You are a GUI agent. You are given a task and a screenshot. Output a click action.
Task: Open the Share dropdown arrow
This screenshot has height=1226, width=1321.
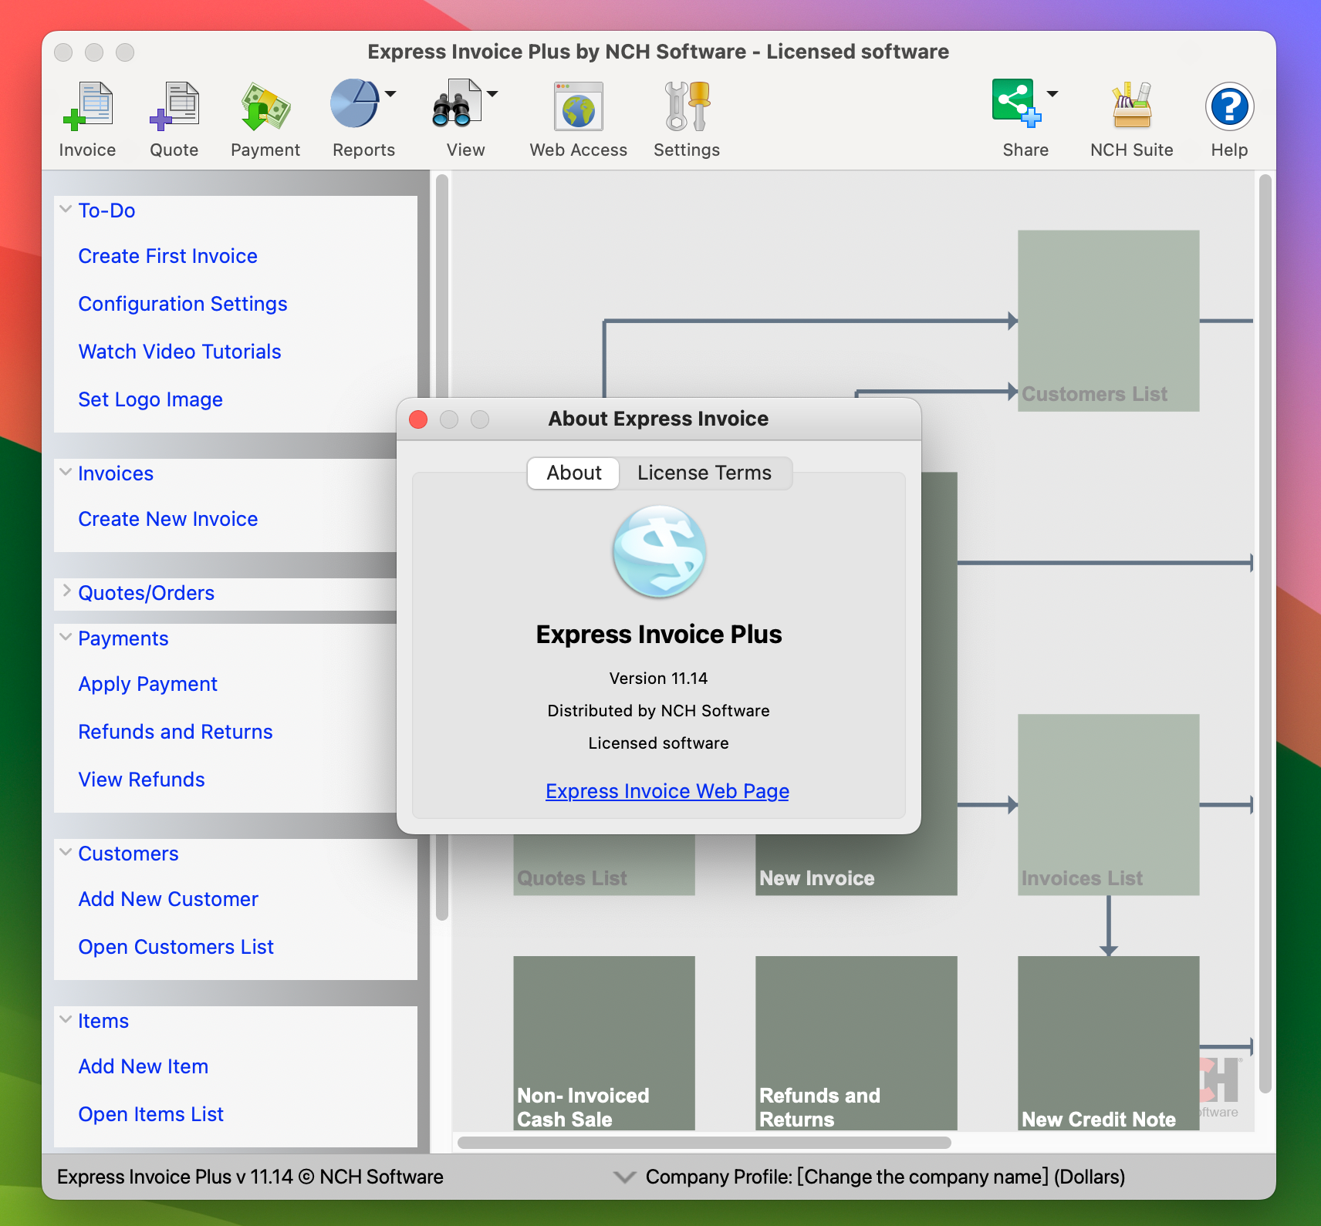point(1052,94)
